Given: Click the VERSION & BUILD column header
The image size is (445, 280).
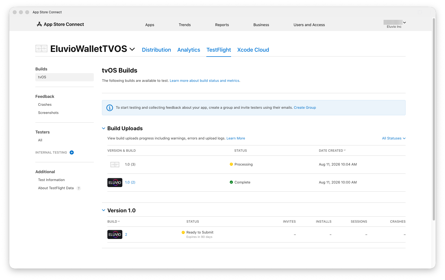Looking at the screenshot, I should (122, 151).
